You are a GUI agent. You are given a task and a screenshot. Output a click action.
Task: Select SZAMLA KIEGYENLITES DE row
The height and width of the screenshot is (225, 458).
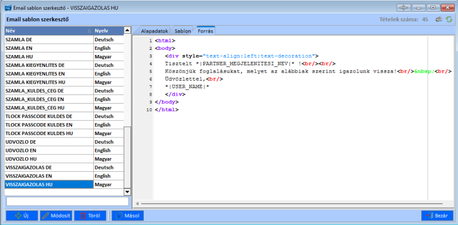point(64,65)
